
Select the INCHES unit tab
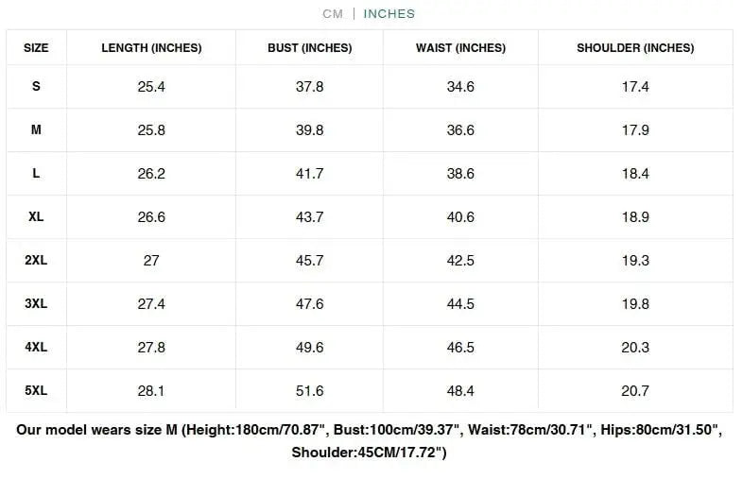pos(389,14)
